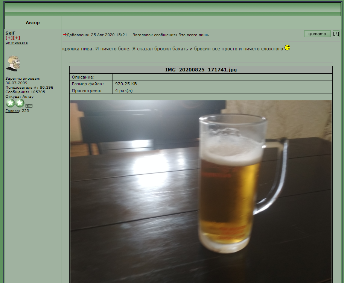Click the yellow smiley emoticon

click(x=288, y=47)
